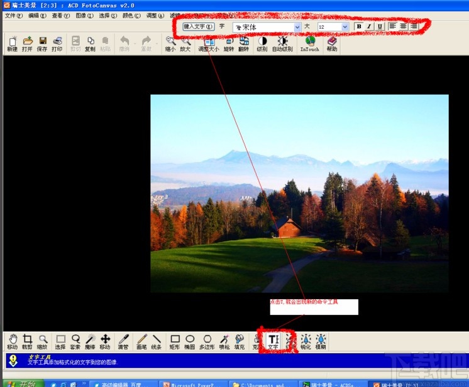
Task: Switch to C:\Documents and taskbar folder
Action: click(x=263, y=384)
